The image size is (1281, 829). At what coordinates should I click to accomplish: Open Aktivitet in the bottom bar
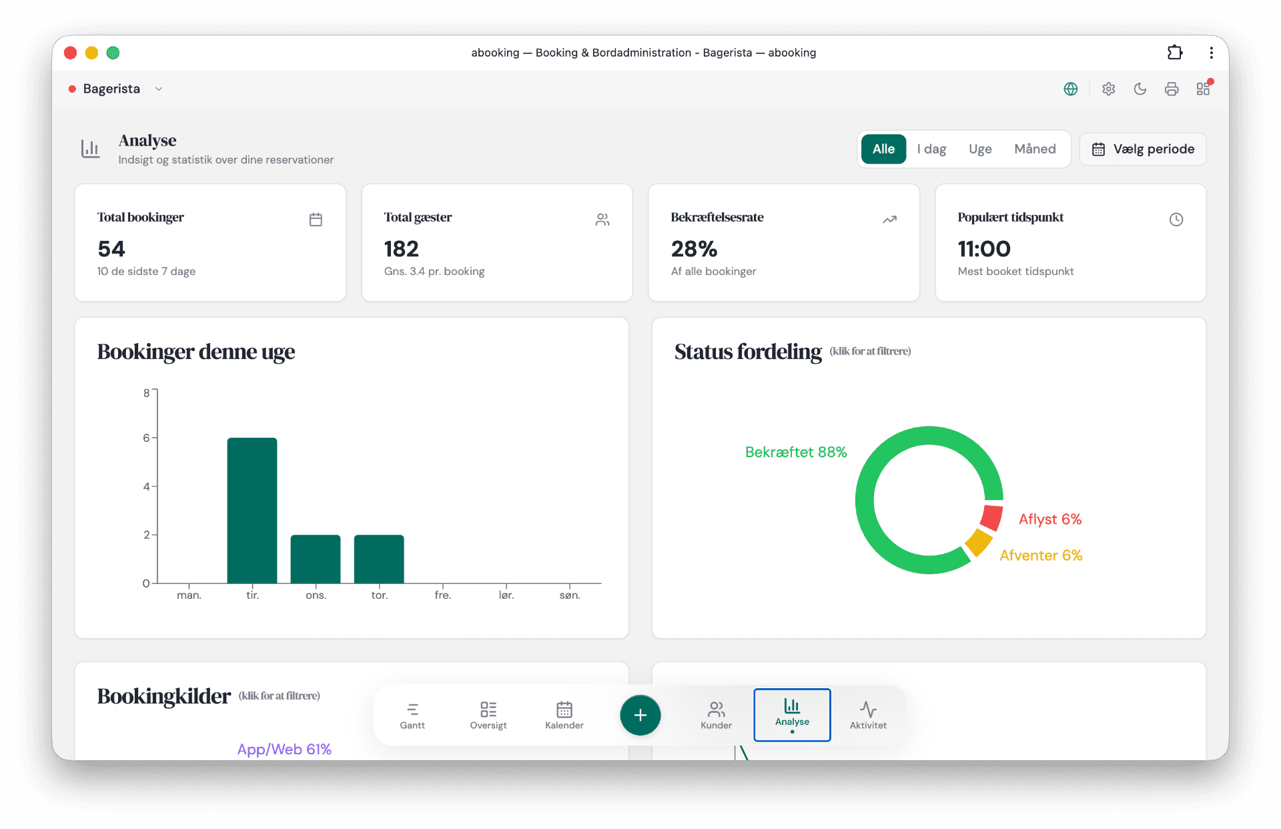868,716
